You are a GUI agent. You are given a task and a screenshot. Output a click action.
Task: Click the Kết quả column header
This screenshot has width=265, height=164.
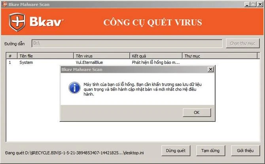pos(156,56)
